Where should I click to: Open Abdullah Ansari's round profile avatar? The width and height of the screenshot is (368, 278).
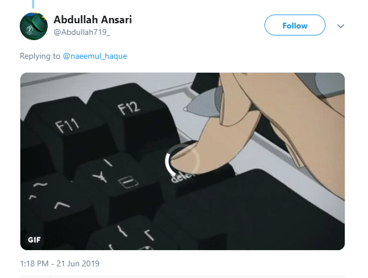point(34,26)
